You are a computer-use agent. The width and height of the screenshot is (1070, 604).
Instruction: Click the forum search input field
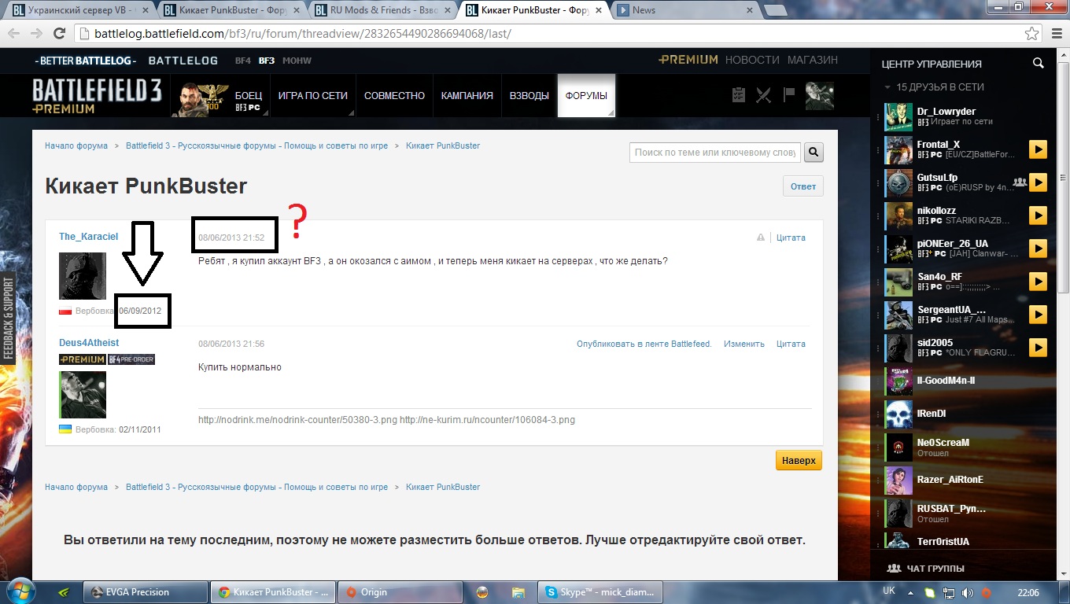coord(715,153)
